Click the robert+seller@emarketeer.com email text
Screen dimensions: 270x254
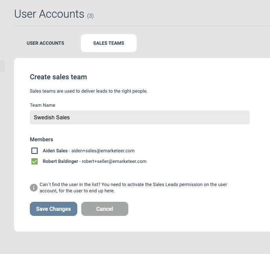(x=114, y=161)
